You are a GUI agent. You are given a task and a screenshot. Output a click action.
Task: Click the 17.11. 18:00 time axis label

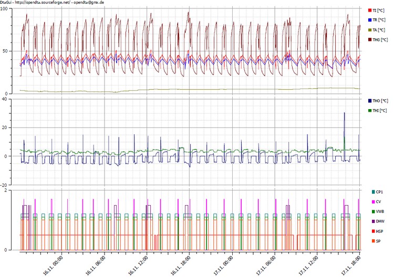(351, 264)
